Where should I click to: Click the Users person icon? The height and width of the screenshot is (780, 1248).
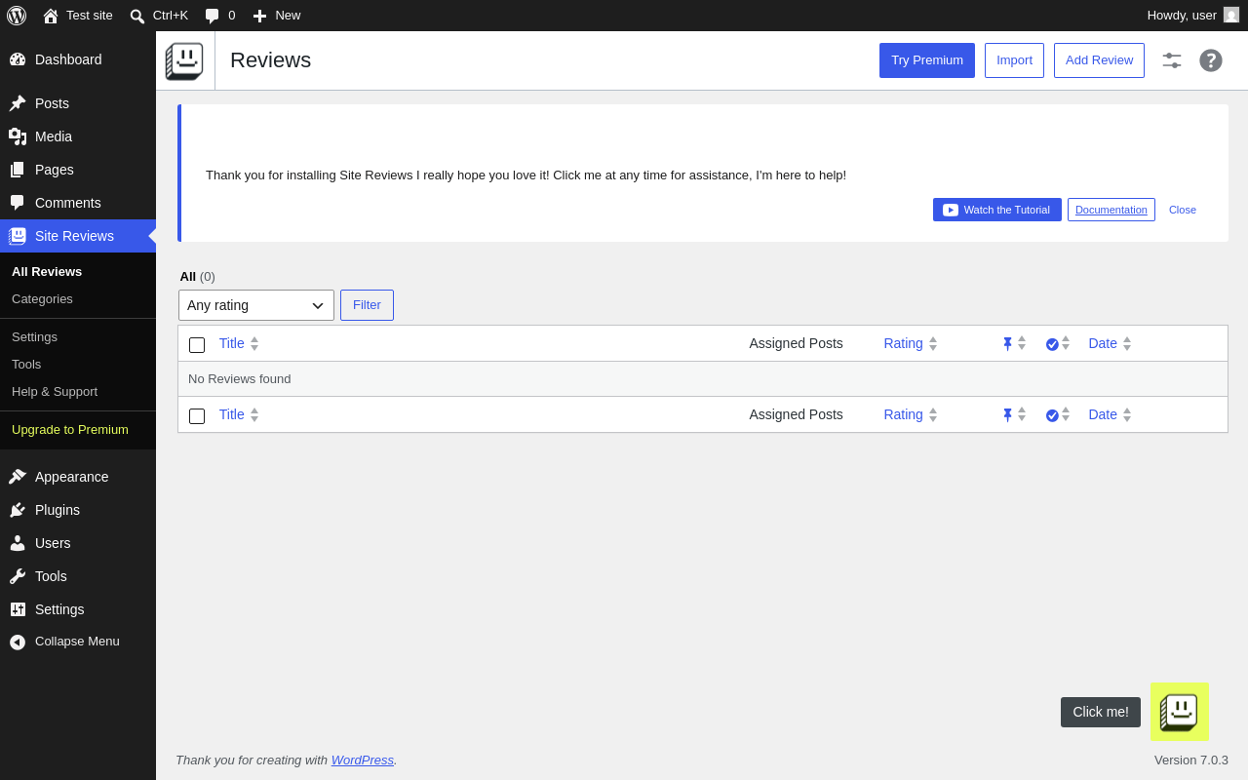[x=18, y=543]
